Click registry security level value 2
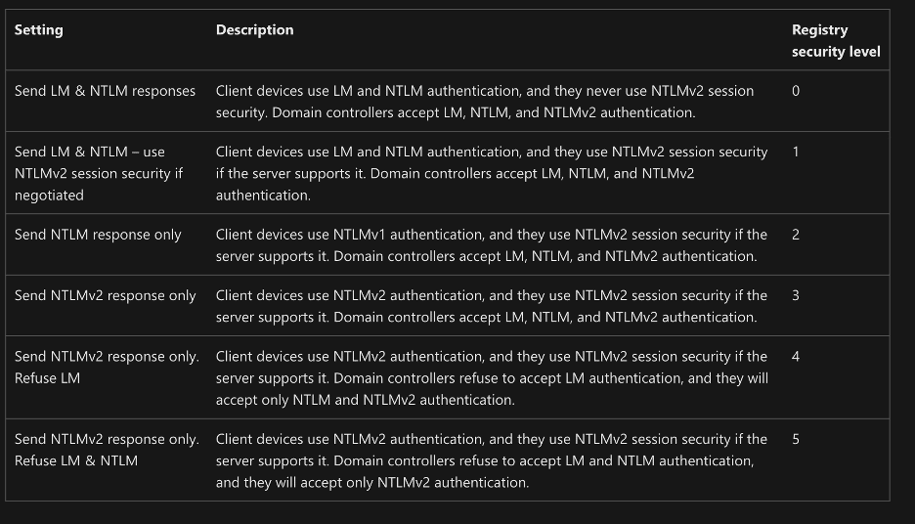This screenshot has height=524, width=915. pyautogui.click(x=796, y=235)
